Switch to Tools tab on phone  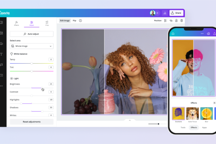click(183, 127)
